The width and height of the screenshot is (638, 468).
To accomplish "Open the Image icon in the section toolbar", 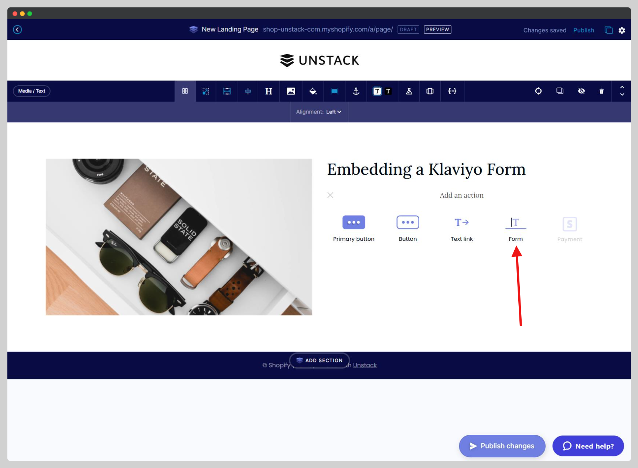I will [291, 91].
